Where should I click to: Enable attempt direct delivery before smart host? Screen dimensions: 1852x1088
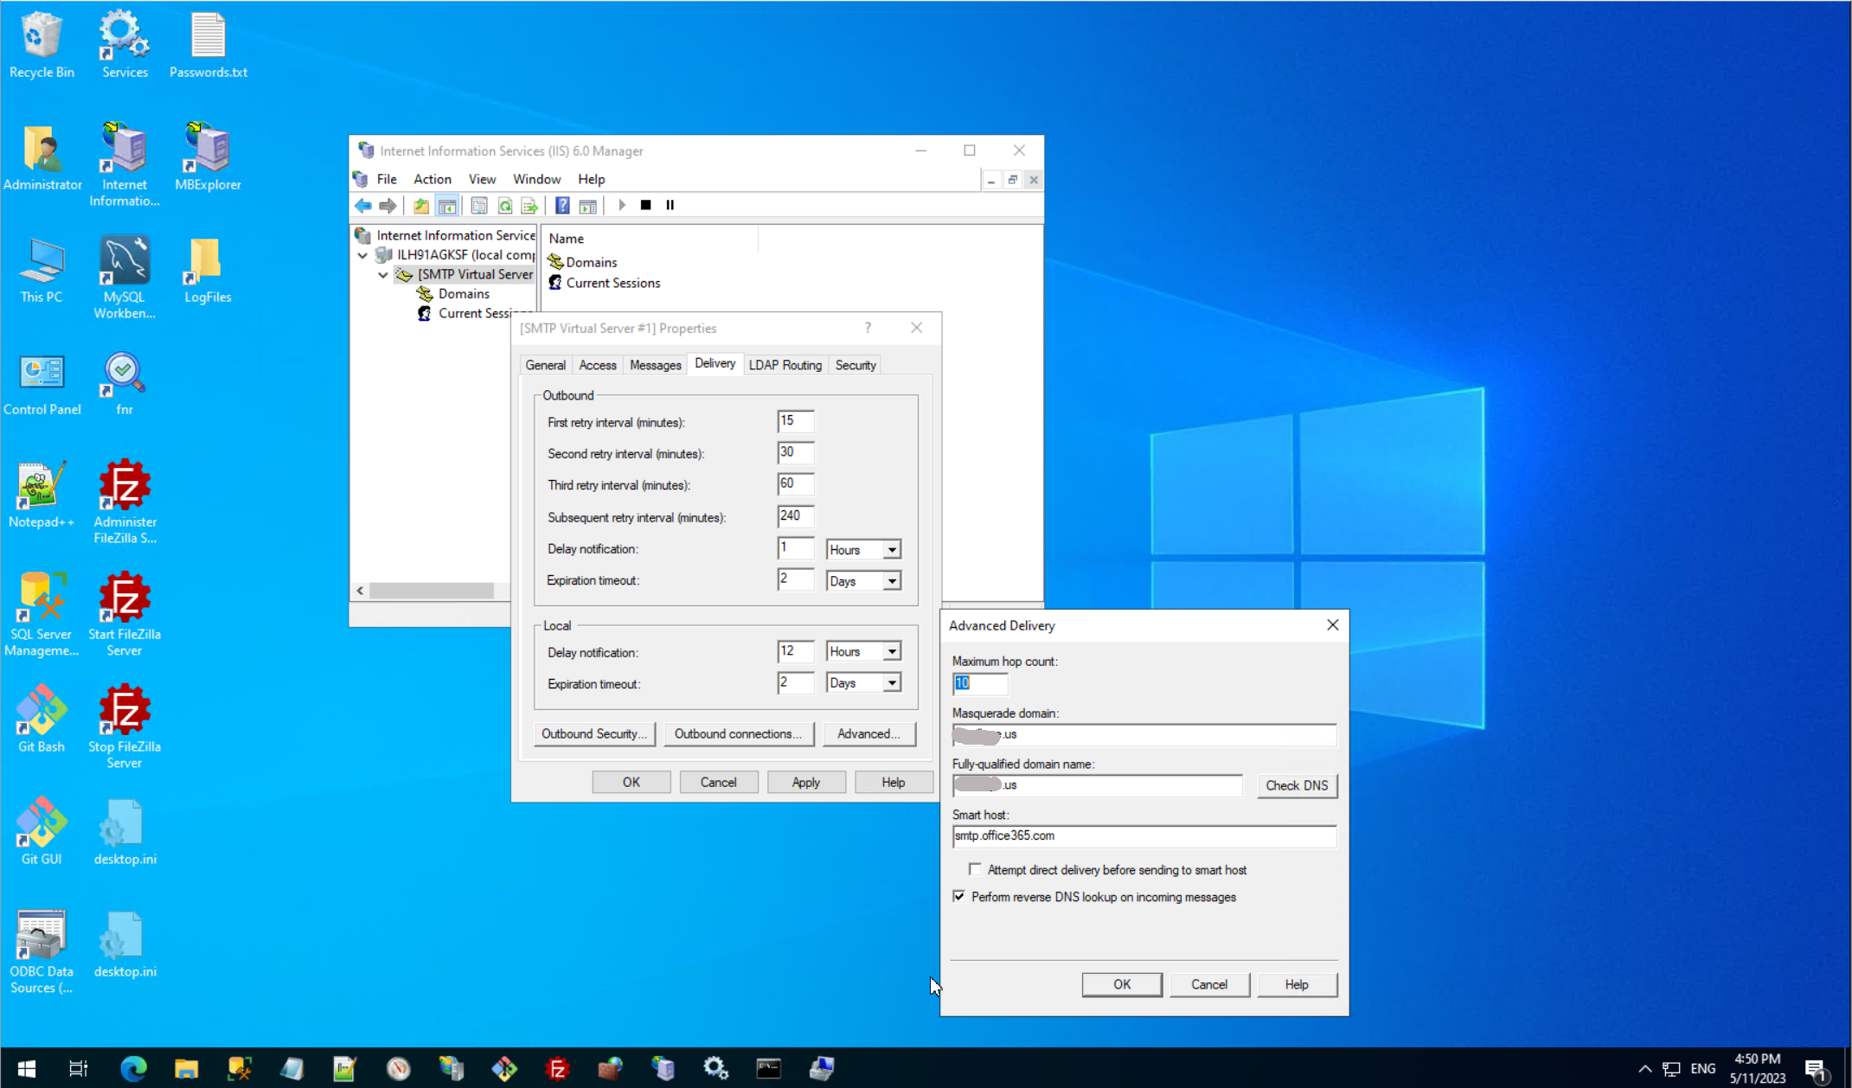(x=976, y=869)
